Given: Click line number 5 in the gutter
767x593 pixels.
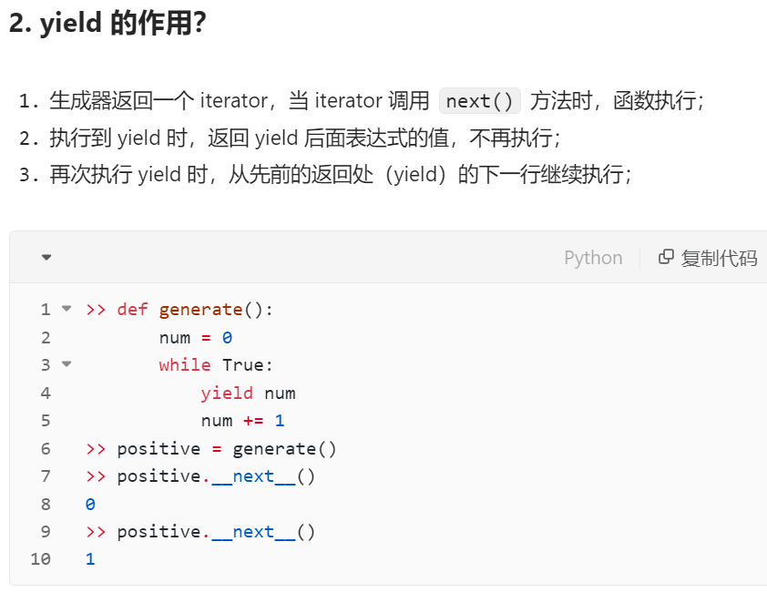Looking at the screenshot, I should (x=46, y=420).
